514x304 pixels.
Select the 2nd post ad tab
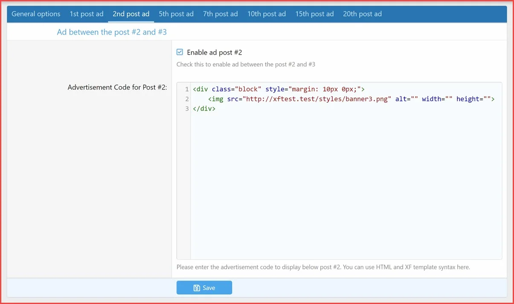[131, 14]
